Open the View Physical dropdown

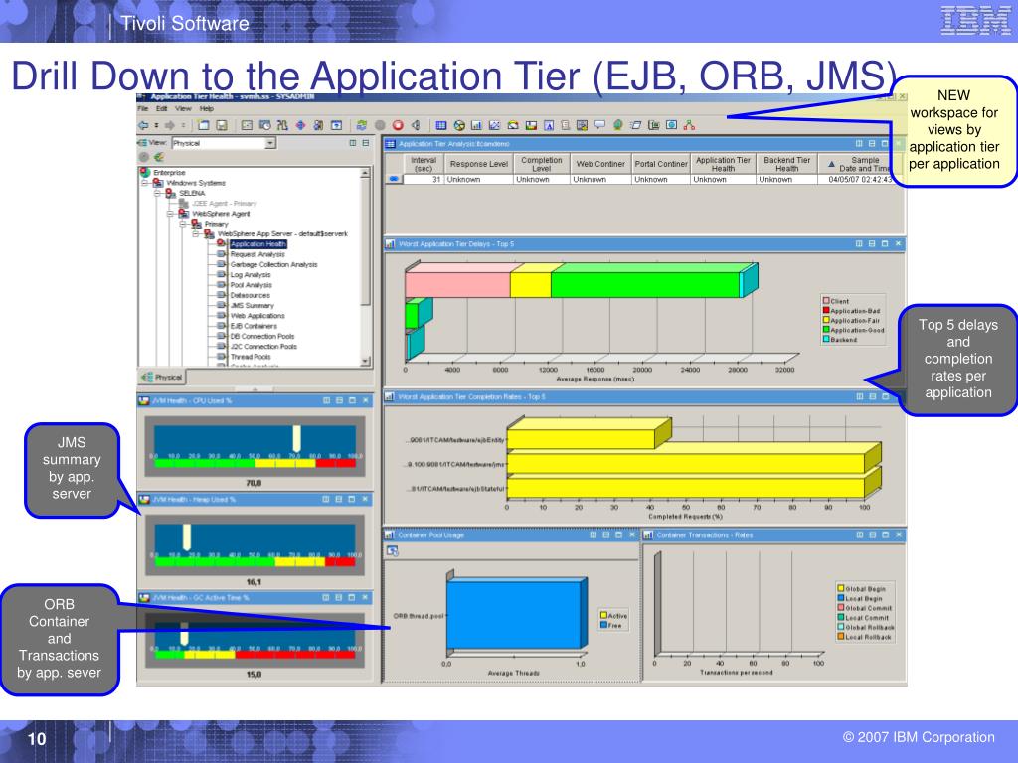point(270,143)
